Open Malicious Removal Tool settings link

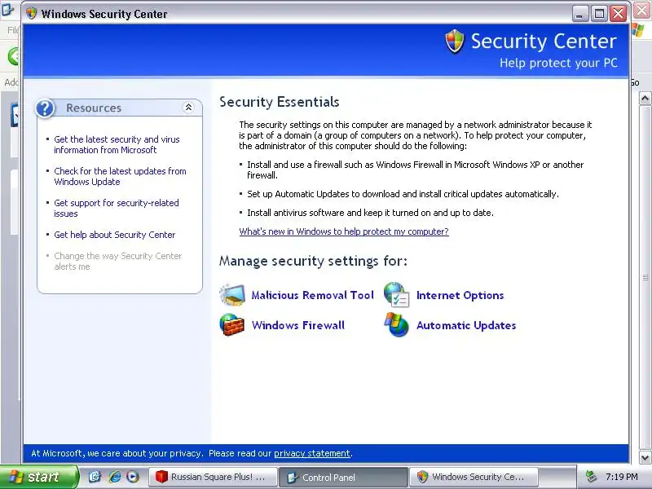click(313, 295)
